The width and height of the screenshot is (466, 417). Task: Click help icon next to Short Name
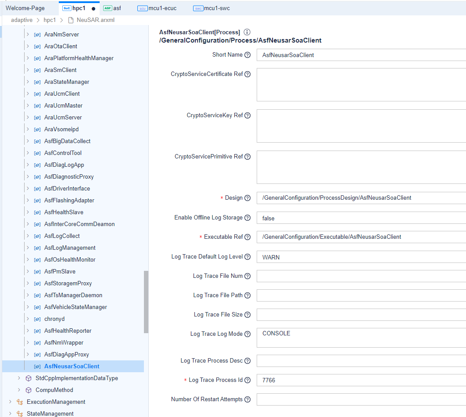(247, 55)
